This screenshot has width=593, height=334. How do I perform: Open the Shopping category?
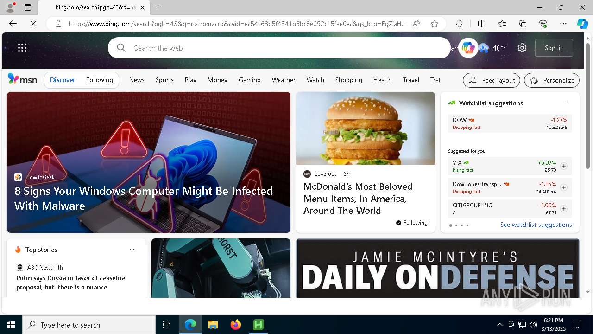point(349,80)
